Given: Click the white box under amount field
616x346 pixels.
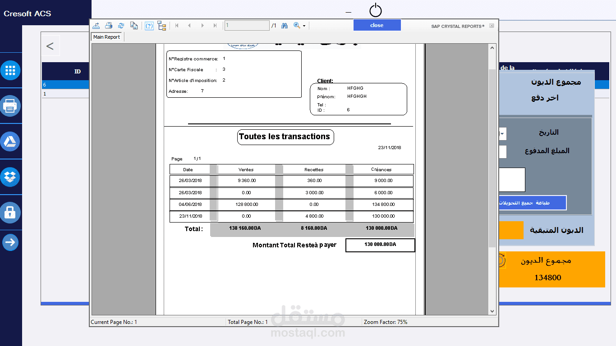Looking at the screenshot, I should [512, 180].
